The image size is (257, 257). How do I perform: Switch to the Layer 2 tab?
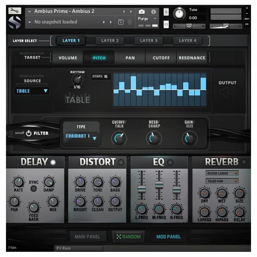click(x=110, y=41)
